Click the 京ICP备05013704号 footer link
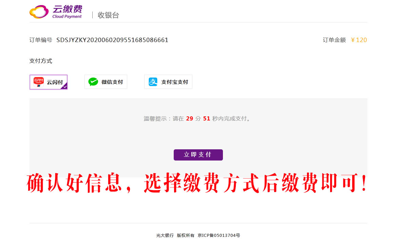Viewport: 399px width, 244px height. [x=219, y=236]
